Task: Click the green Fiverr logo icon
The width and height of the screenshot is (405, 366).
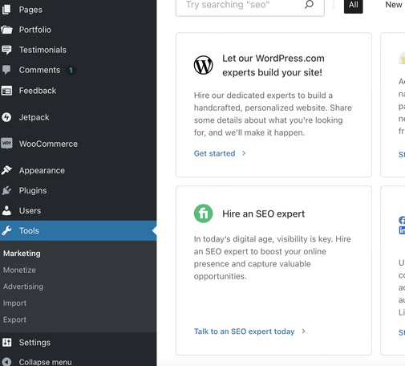Action: pos(204,213)
